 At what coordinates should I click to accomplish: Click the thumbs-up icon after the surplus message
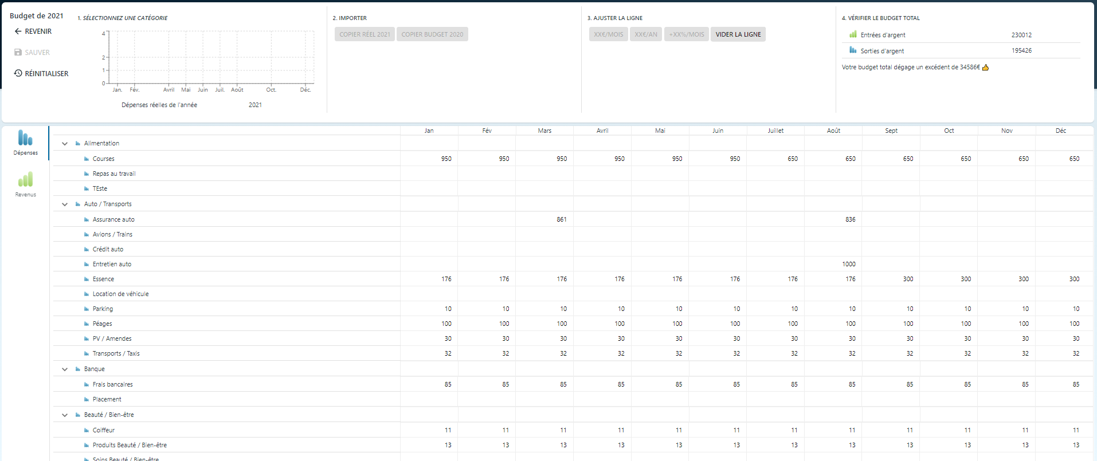pos(985,68)
